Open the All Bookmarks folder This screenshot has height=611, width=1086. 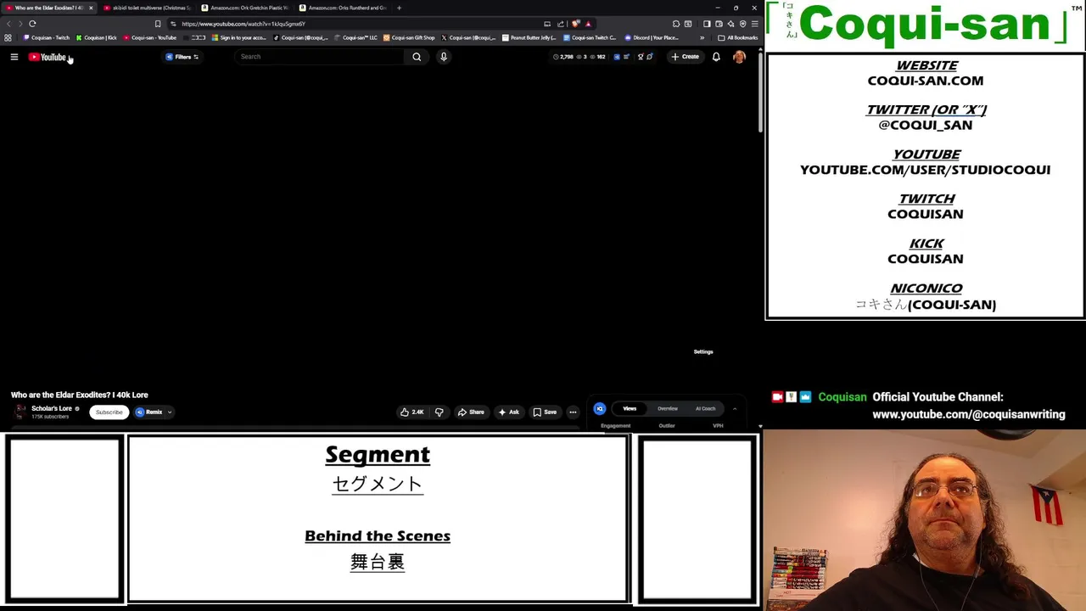737,37
